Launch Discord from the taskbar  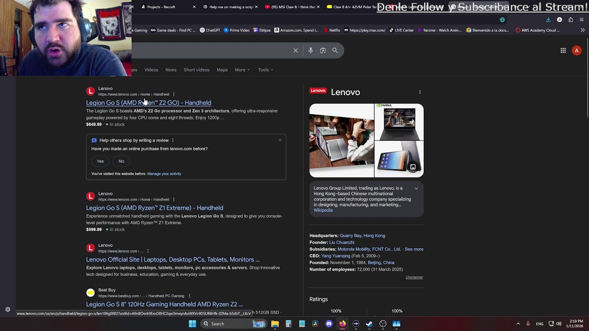pyautogui.click(x=329, y=324)
